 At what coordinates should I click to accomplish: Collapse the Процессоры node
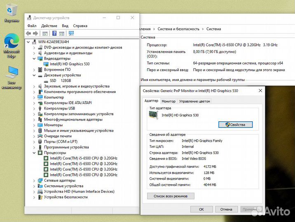tap(34, 153)
